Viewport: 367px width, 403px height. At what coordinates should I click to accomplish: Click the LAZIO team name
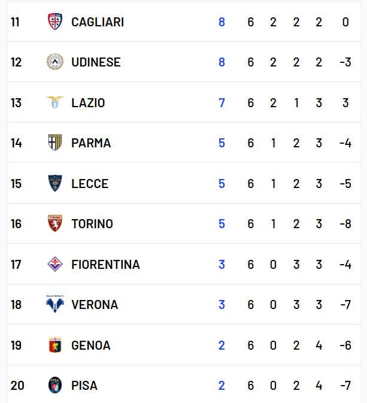pyautogui.click(x=88, y=103)
